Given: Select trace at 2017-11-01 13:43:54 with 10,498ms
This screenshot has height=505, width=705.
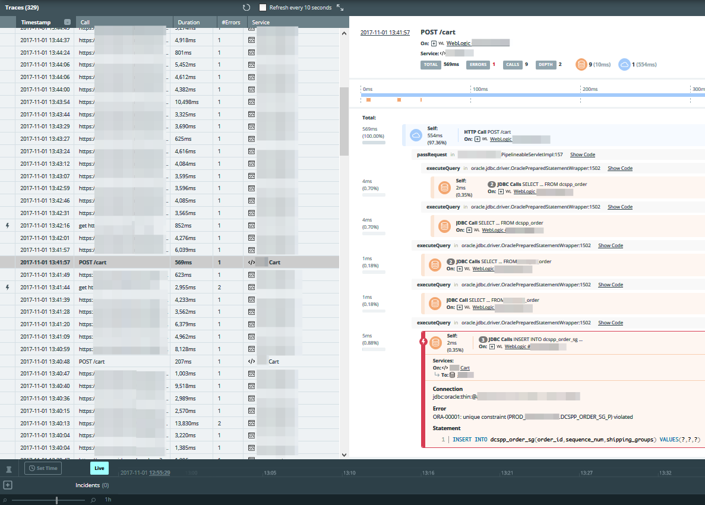Looking at the screenshot, I should tap(169, 102).
